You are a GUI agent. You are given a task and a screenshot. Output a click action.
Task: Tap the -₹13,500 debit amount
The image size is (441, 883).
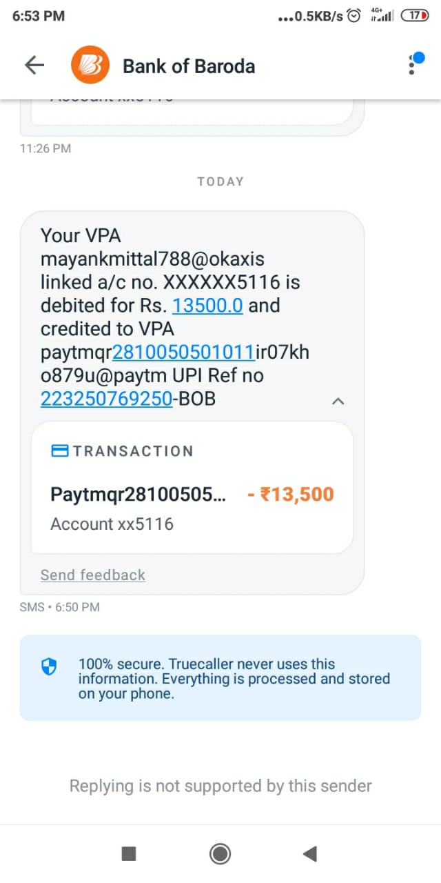point(290,495)
